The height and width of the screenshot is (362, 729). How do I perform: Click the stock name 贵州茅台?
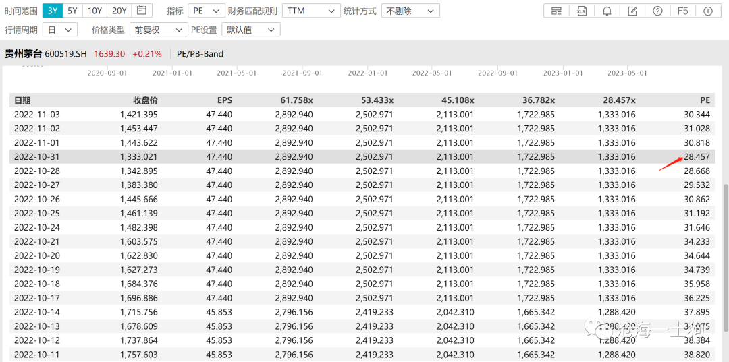[23, 54]
